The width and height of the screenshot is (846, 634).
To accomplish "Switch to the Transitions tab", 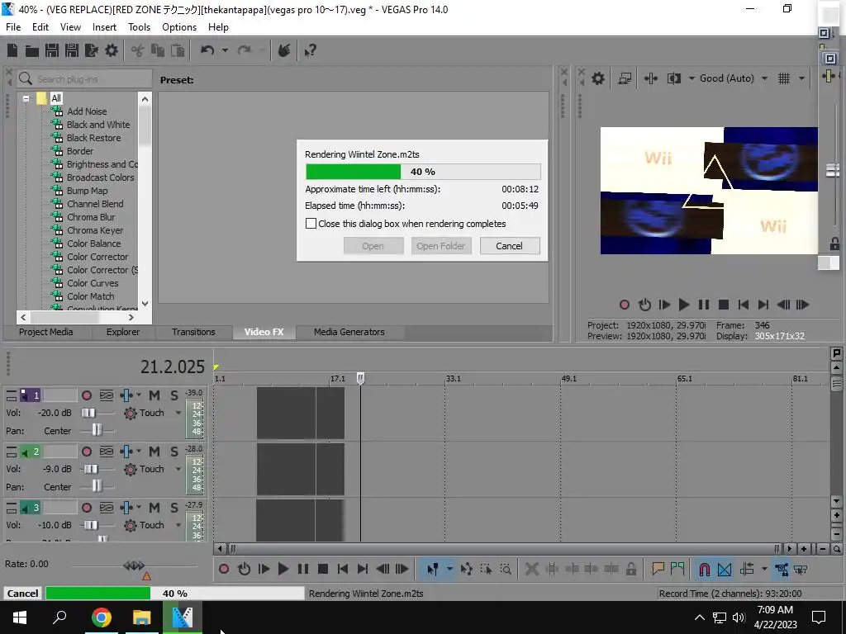I will tap(193, 332).
